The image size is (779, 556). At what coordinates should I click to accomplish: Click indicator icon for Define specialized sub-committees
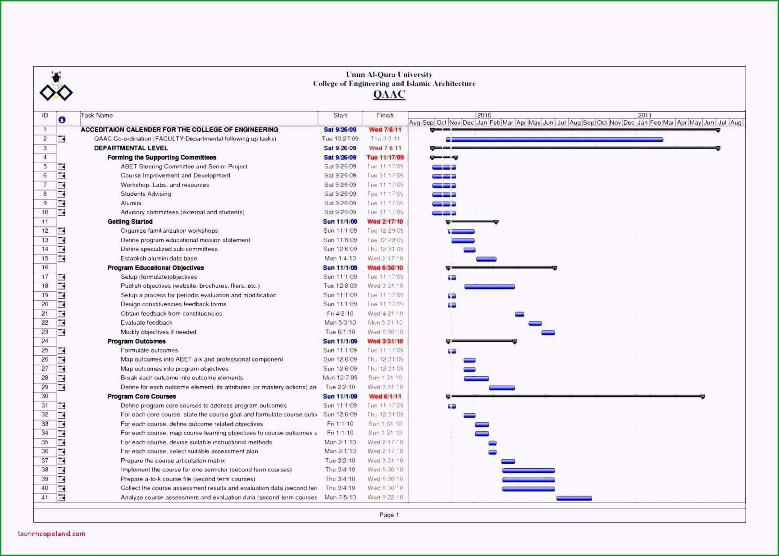point(61,249)
